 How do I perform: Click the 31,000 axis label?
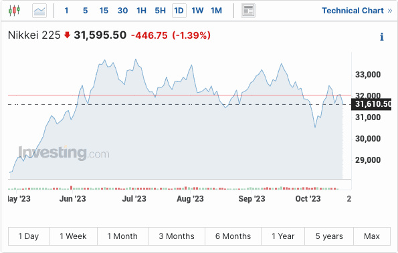click(x=368, y=117)
